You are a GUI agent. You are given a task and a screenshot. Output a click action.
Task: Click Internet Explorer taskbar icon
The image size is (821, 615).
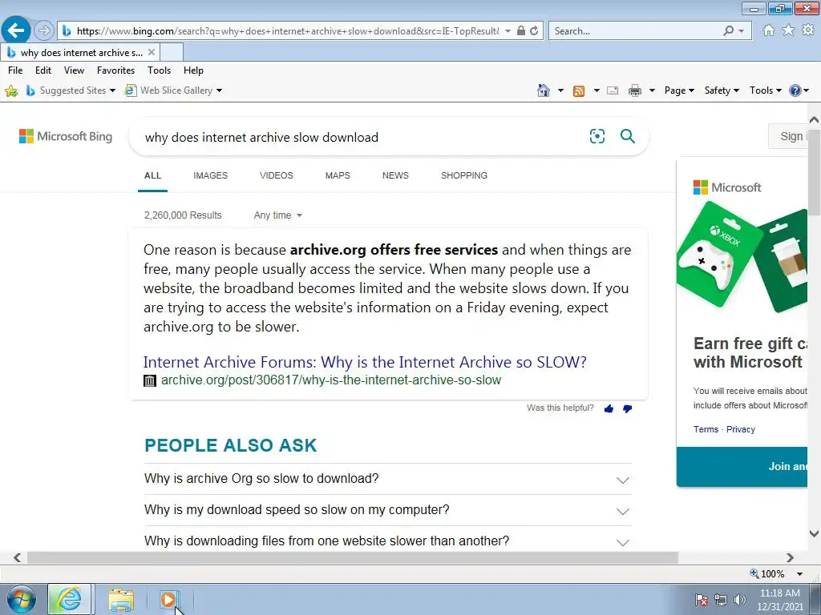(x=70, y=599)
